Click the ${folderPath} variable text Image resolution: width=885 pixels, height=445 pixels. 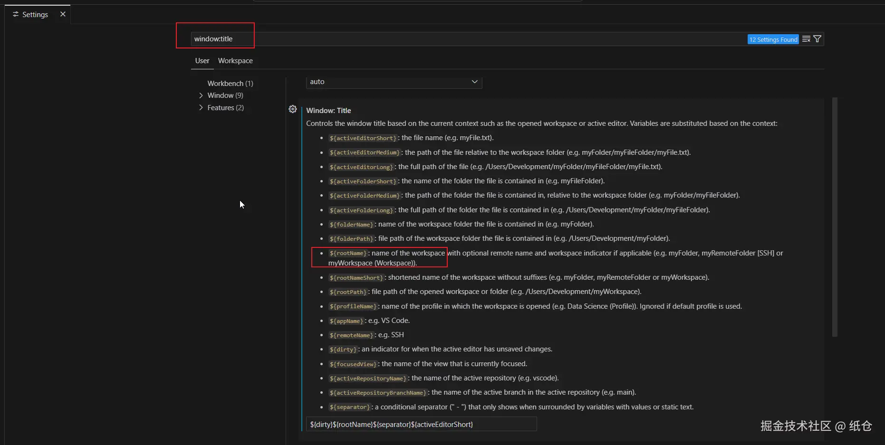pos(351,239)
